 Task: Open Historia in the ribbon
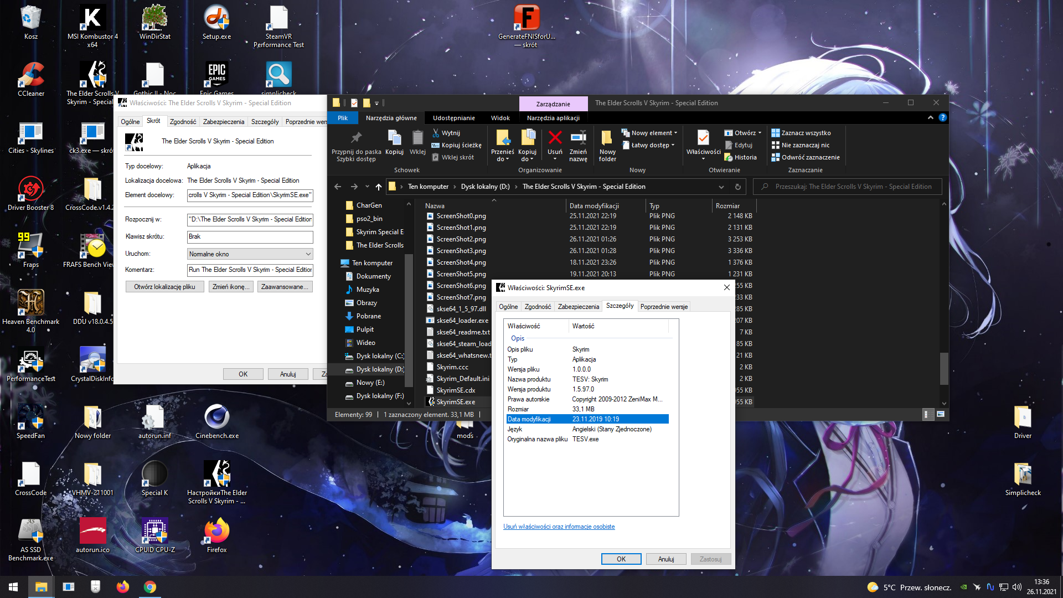click(x=740, y=157)
